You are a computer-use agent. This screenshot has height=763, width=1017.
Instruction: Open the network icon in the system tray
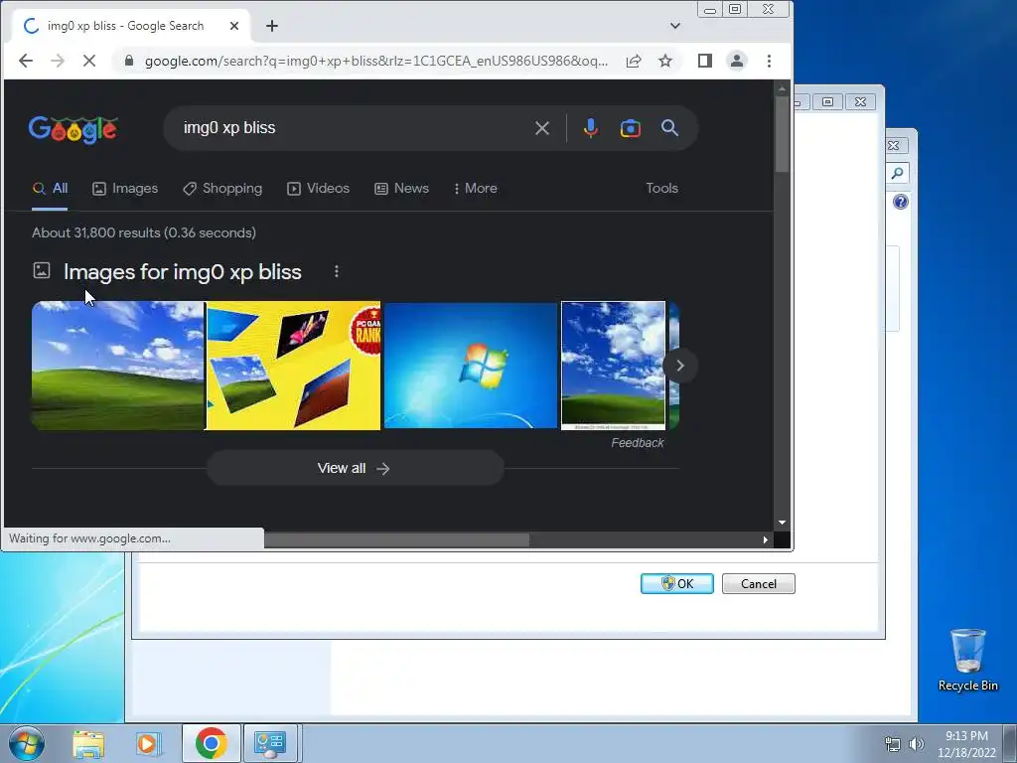click(893, 744)
